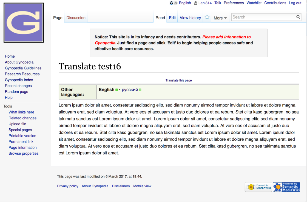307x203 pixels.
Task: Open Recent changes in the sidebar
Action: [x=18, y=86]
